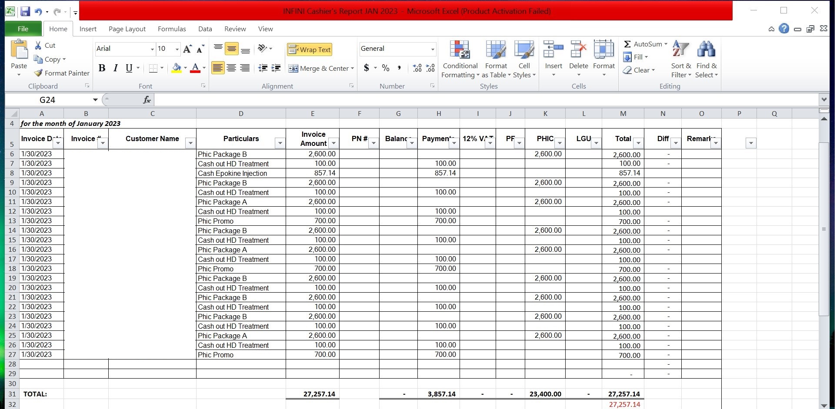Screen dimensions: 840x409
Task: Toggle Wrap Text
Action: pyautogui.click(x=310, y=49)
